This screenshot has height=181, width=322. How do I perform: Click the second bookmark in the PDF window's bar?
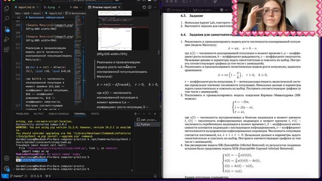point(202,10)
